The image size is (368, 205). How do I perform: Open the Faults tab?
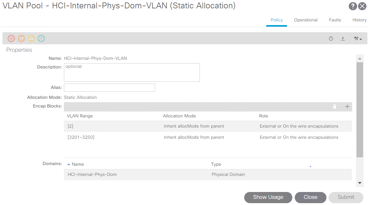coord(335,20)
